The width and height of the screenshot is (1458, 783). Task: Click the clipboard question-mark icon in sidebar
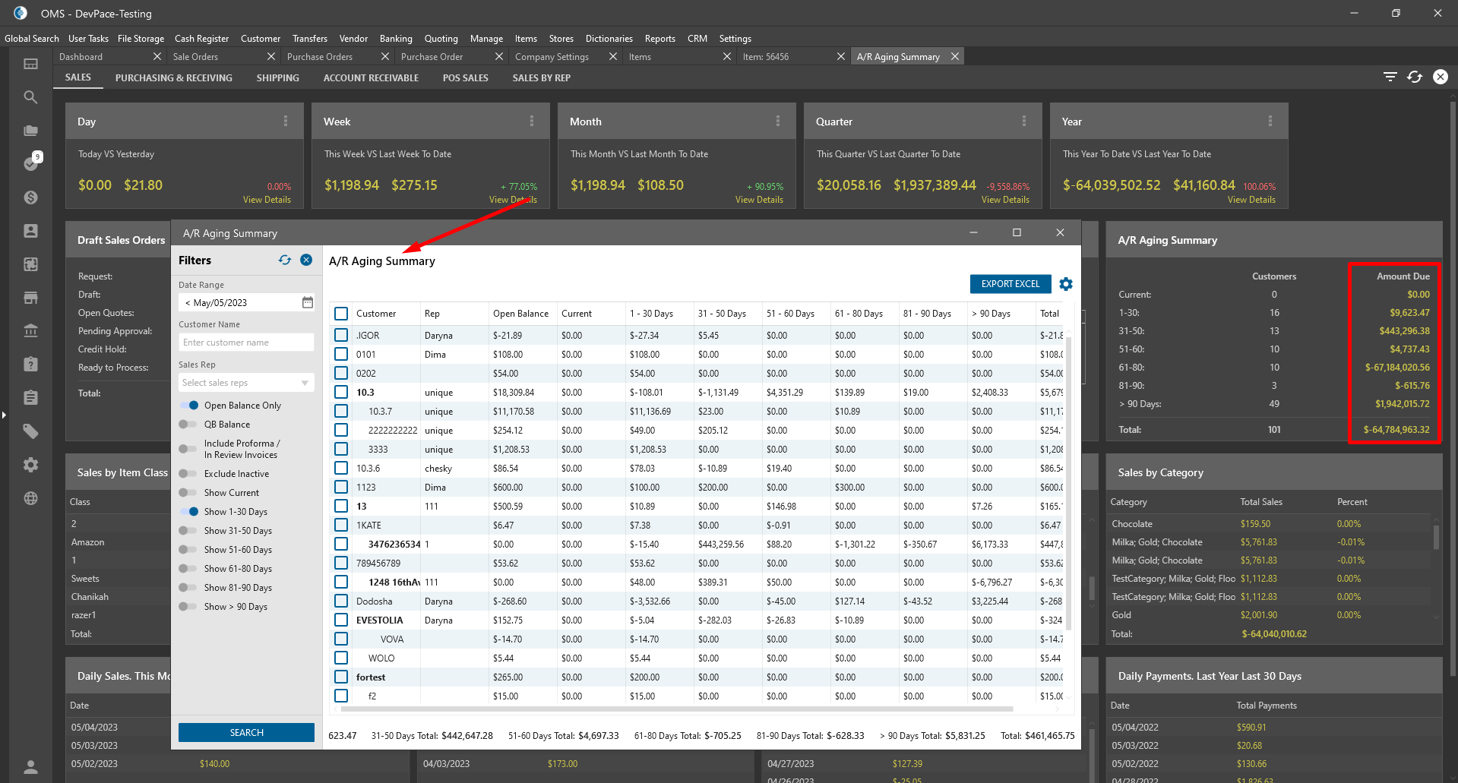[x=30, y=365]
